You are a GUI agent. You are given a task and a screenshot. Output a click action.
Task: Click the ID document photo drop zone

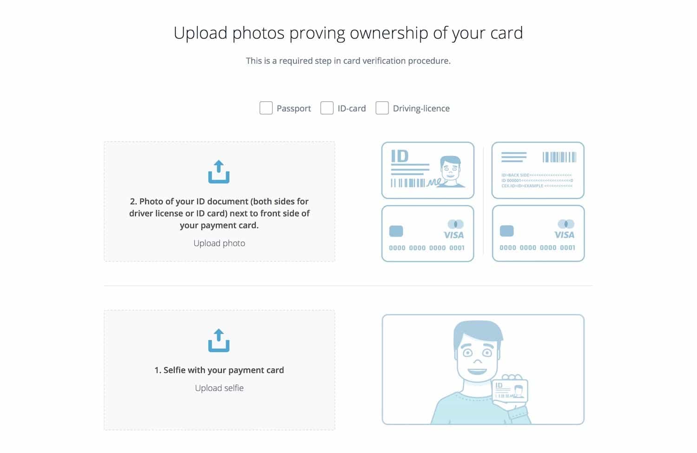tap(219, 201)
